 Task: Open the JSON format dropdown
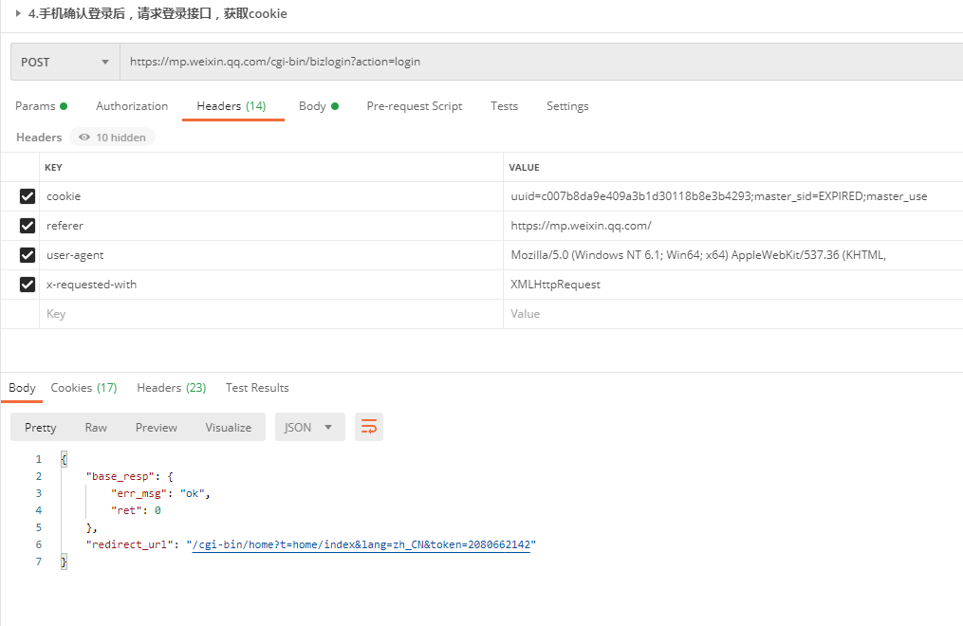pos(310,427)
